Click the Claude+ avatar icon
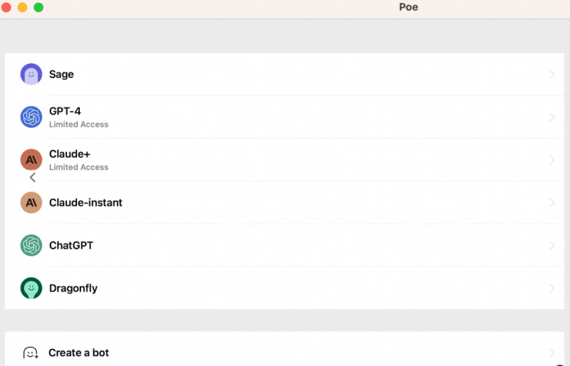This screenshot has width=570, height=366. pos(31,160)
